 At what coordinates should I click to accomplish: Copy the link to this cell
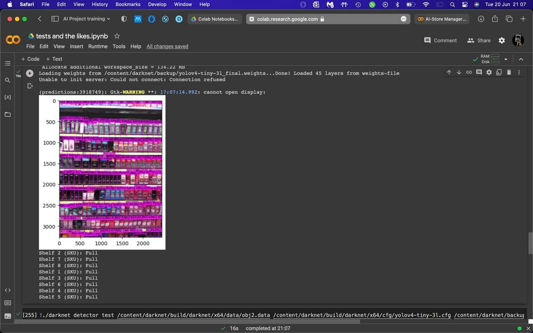[469, 72]
